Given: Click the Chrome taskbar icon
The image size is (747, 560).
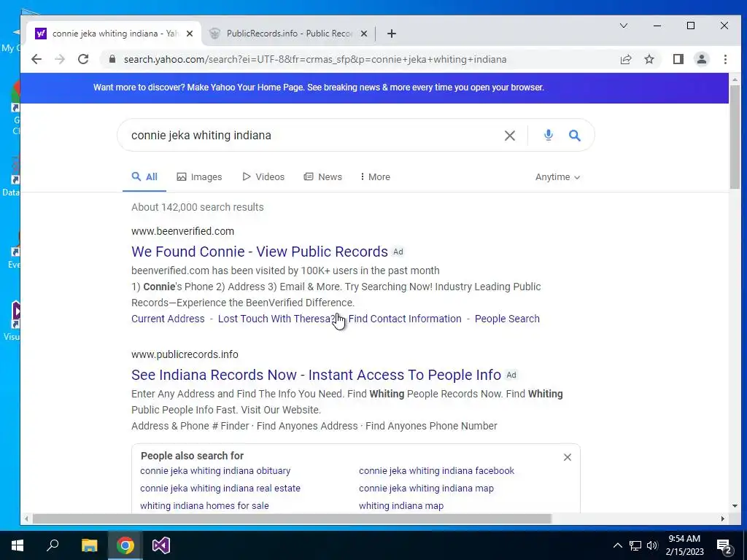Looking at the screenshot, I should (x=125, y=545).
